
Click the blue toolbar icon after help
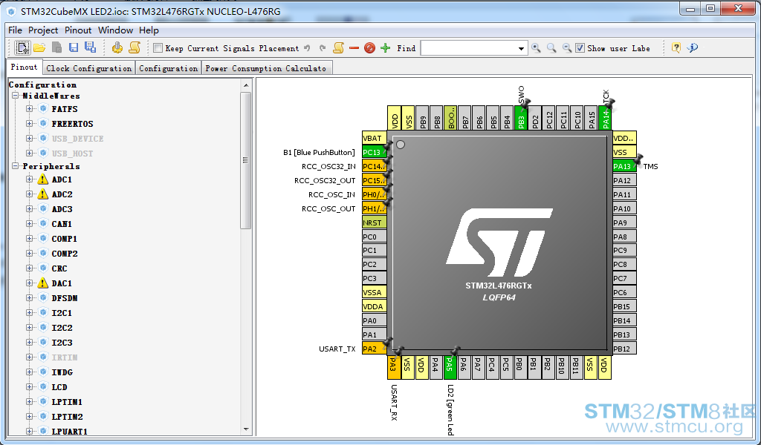pos(693,47)
